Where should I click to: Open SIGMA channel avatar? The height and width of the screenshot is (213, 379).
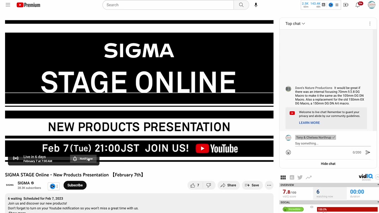tap(10, 185)
